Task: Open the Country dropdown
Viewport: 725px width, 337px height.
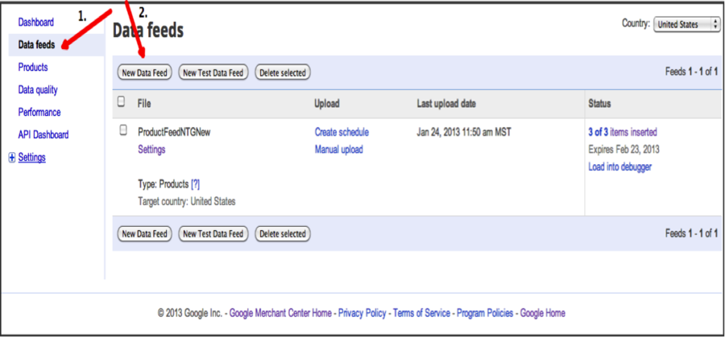Action: 686,24
